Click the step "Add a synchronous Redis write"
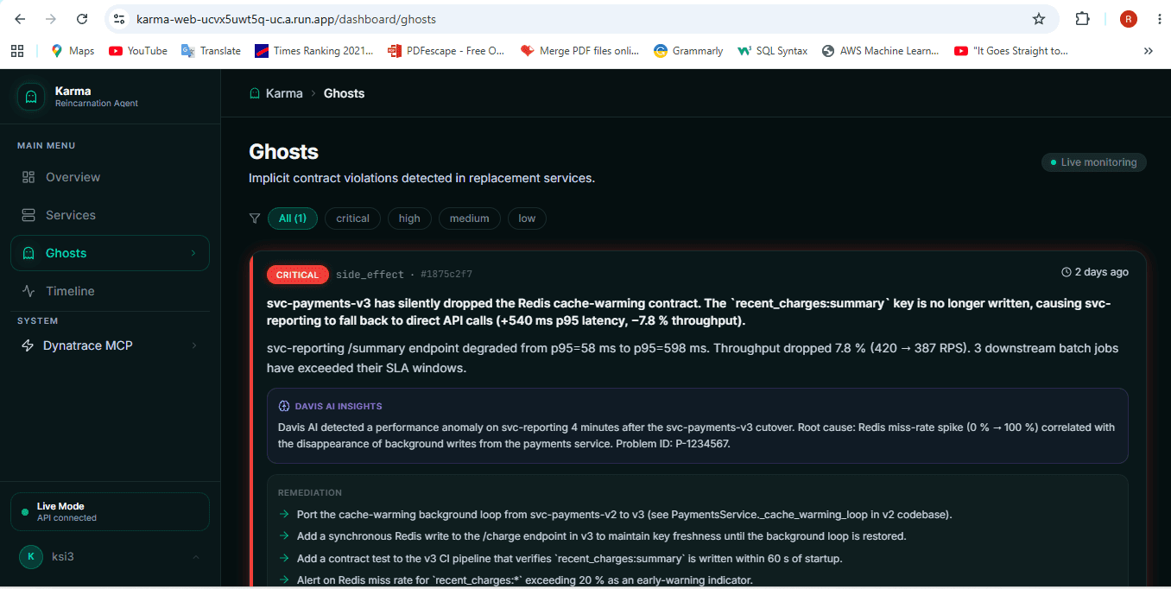The image size is (1171, 589). click(602, 536)
